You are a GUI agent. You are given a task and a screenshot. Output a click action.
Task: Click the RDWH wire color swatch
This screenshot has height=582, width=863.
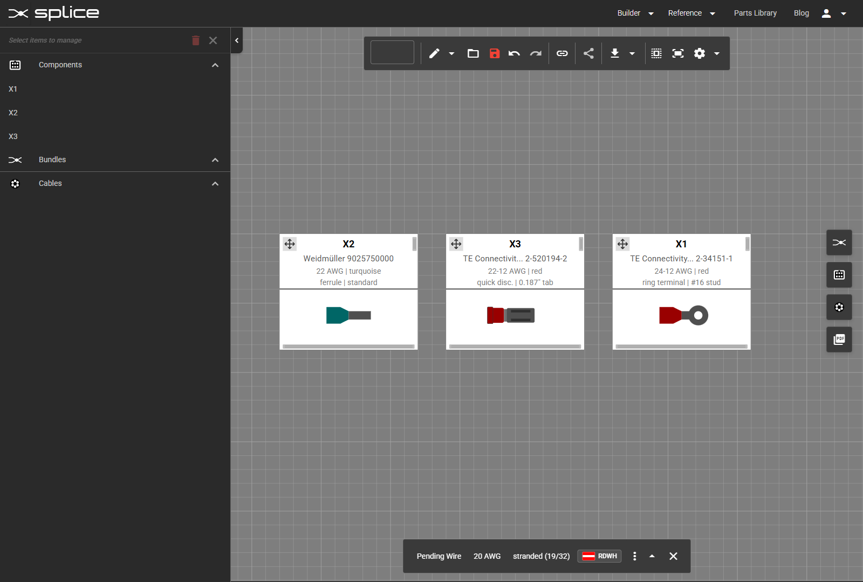[x=599, y=556]
